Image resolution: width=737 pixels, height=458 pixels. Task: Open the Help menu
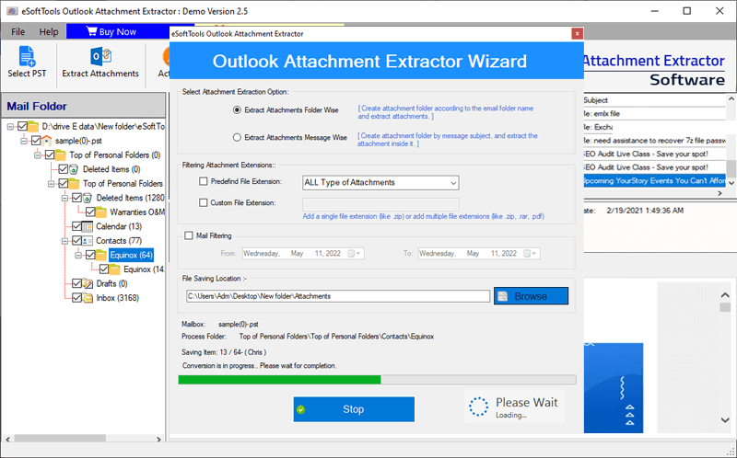click(x=49, y=31)
